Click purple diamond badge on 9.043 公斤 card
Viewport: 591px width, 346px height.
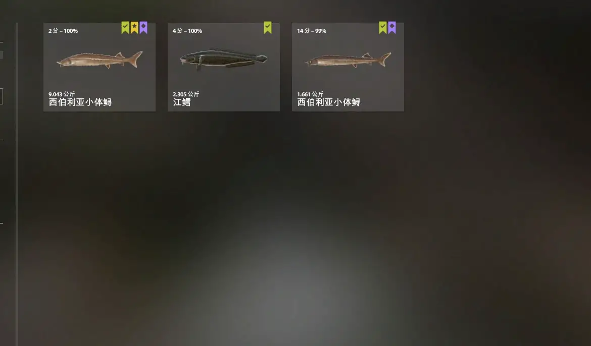[143, 27]
